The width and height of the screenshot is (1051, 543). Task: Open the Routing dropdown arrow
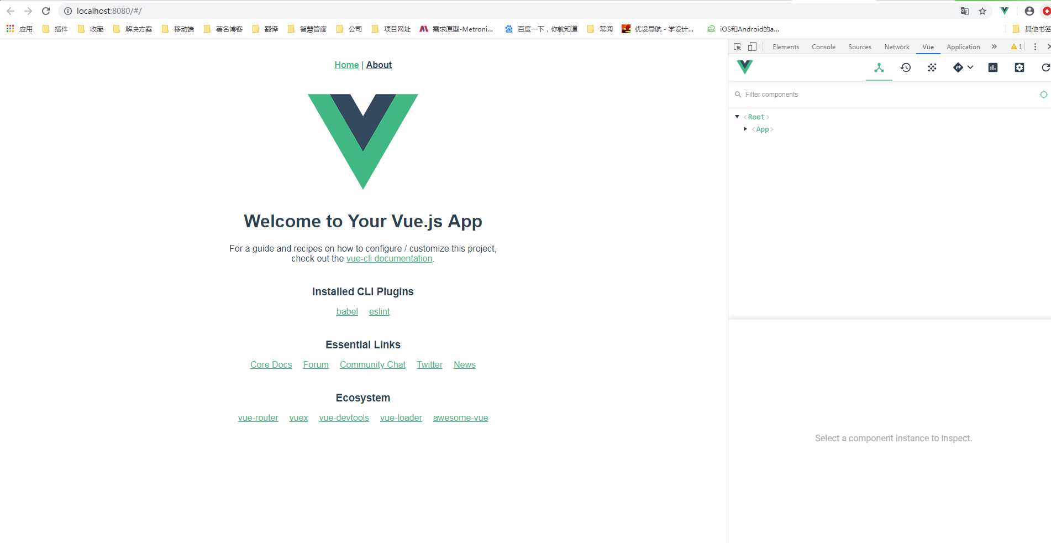[970, 67]
